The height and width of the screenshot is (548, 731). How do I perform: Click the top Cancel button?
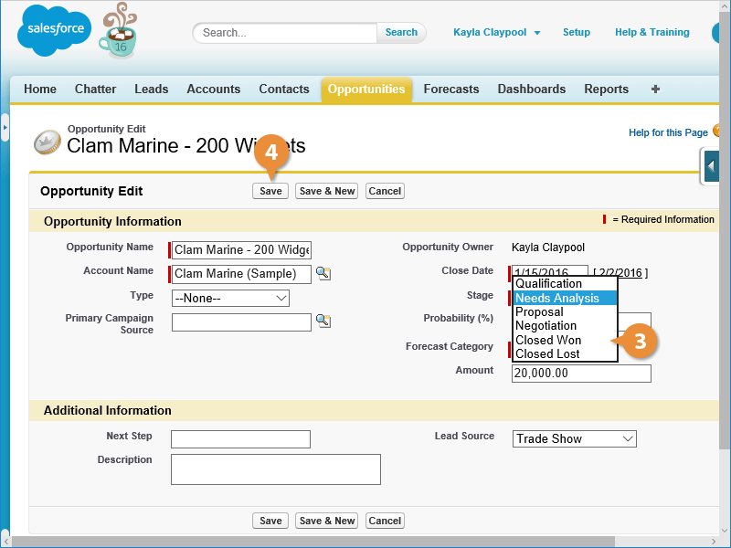pos(385,191)
